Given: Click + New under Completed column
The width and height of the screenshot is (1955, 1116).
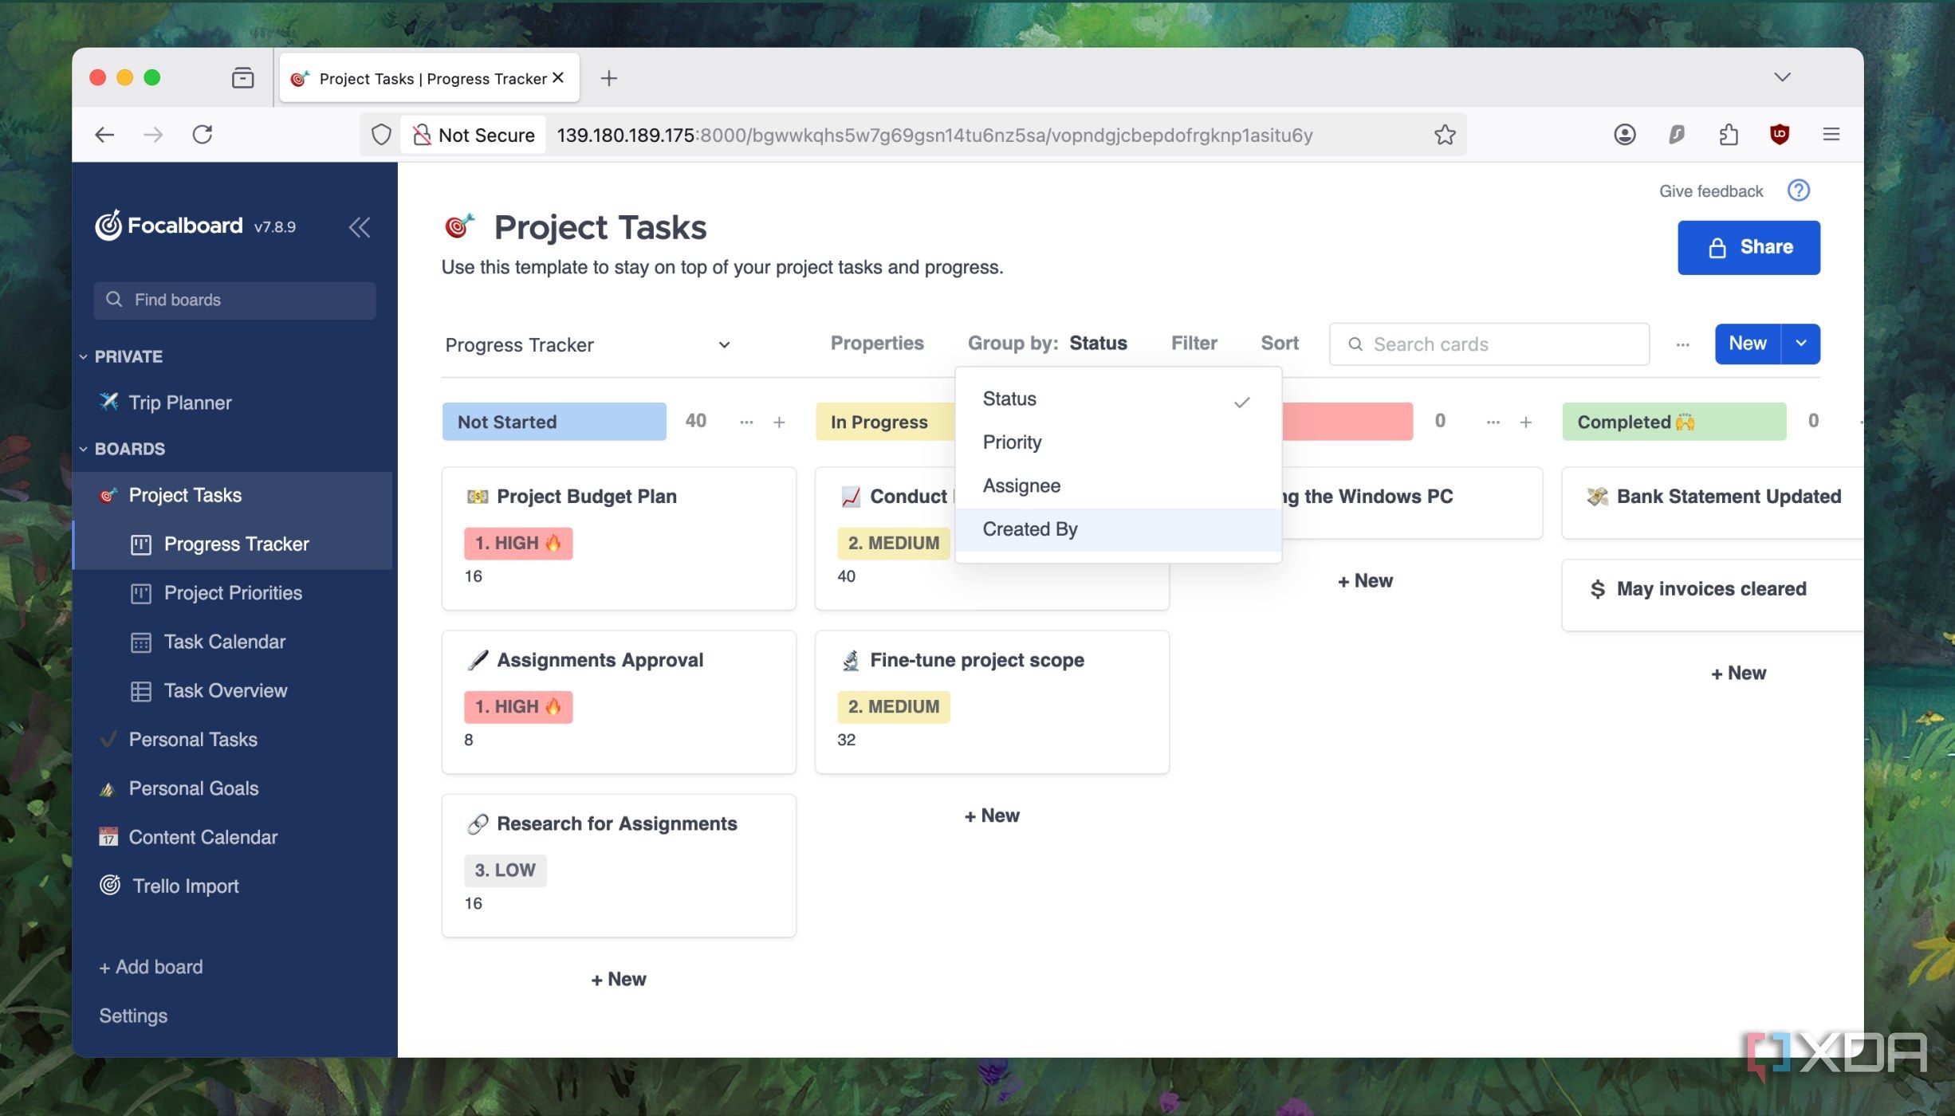Looking at the screenshot, I should click(1738, 673).
